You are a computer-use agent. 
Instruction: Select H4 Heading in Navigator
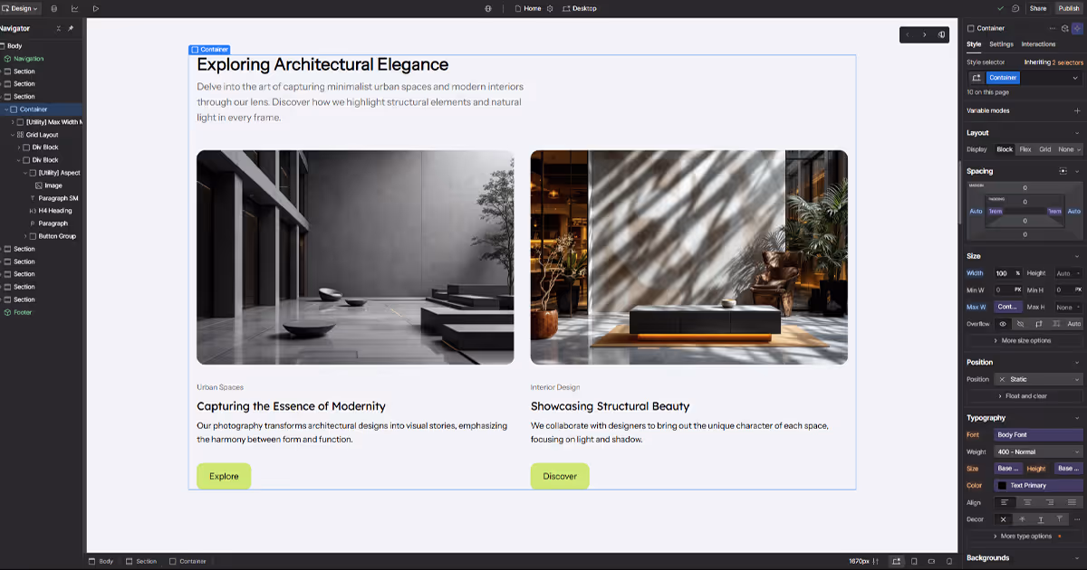(x=54, y=211)
